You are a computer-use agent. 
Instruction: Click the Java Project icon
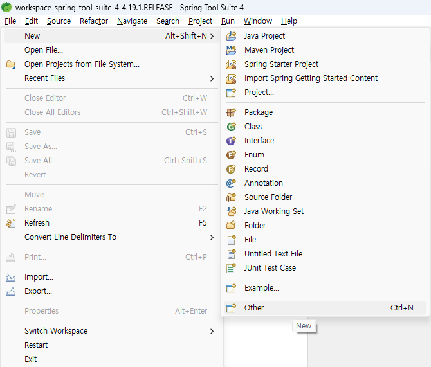tap(231, 36)
